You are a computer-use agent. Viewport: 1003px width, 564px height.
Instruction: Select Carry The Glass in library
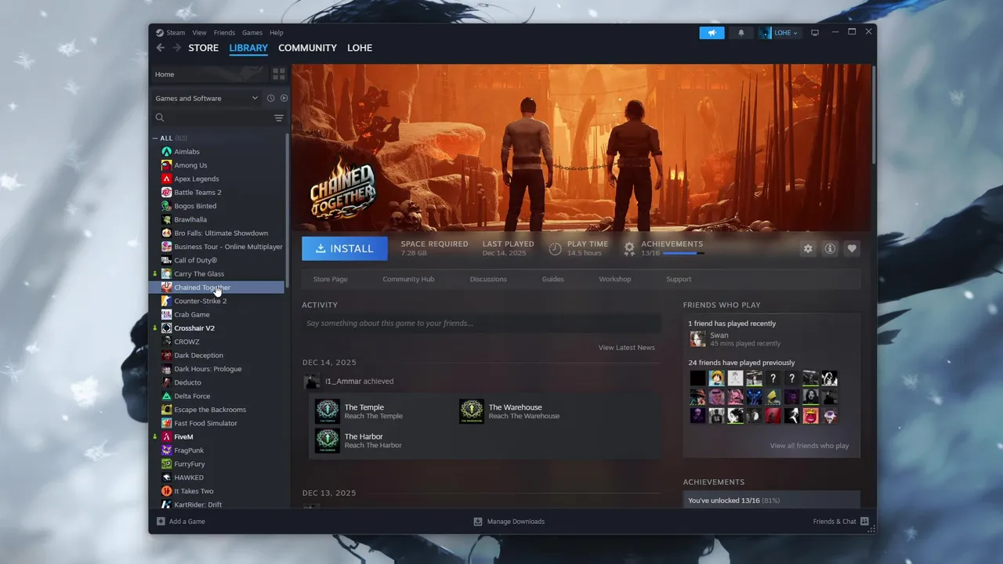pyautogui.click(x=199, y=274)
